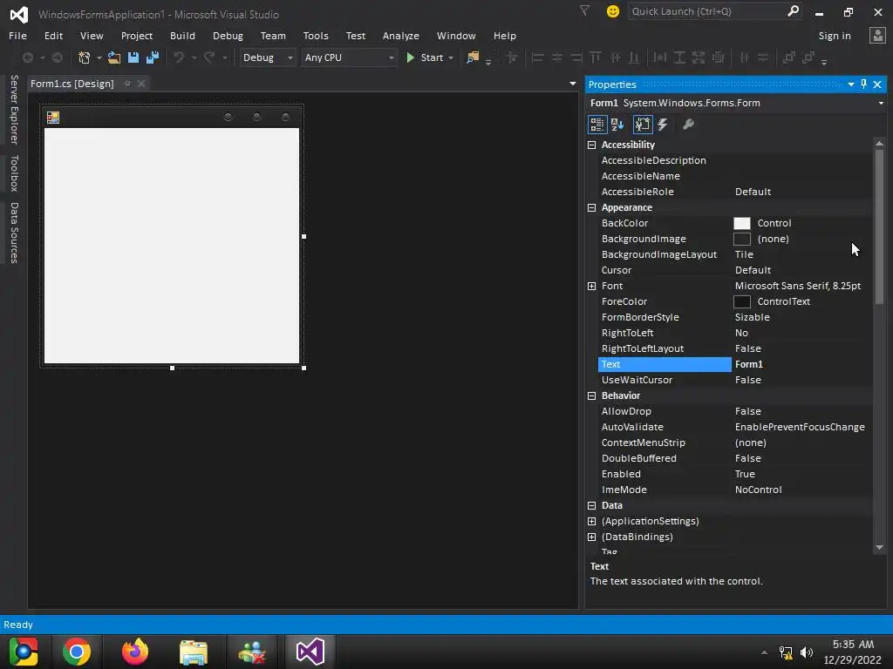Click the notifications flag icon in the title bar
The width and height of the screenshot is (893, 669).
(x=584, y=10)
